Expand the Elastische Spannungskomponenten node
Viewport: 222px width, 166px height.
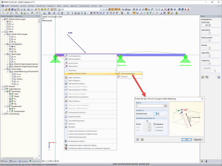[8, 64]
